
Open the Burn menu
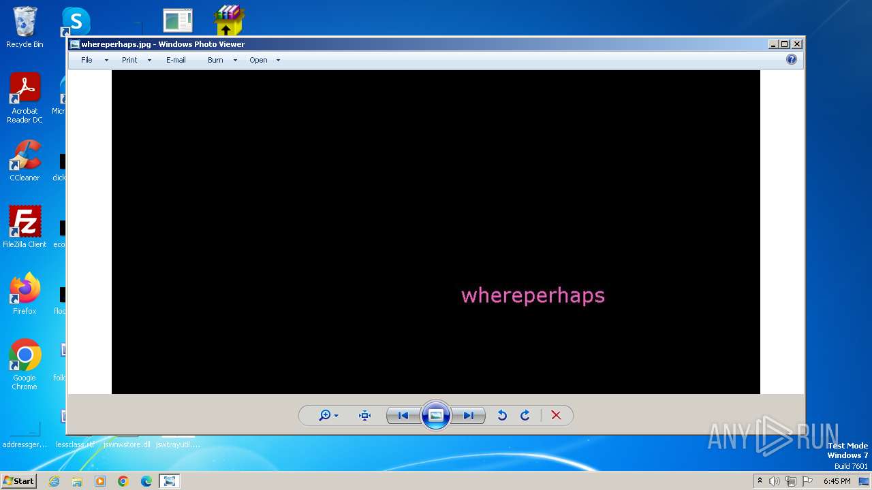(x=215, y=60)
